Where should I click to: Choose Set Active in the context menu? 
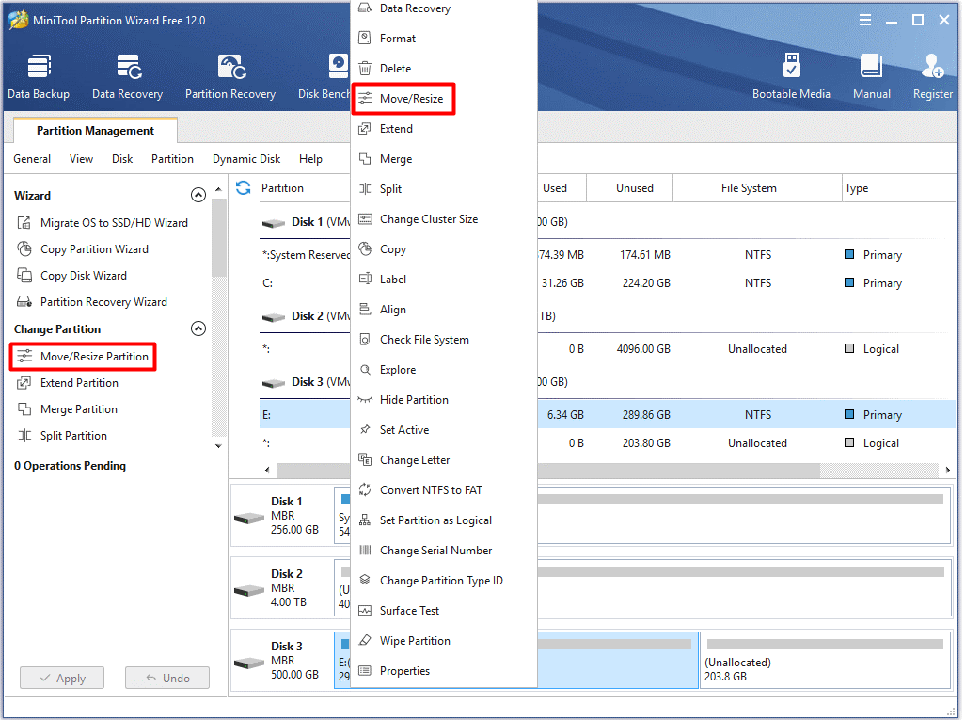[407, 429]
